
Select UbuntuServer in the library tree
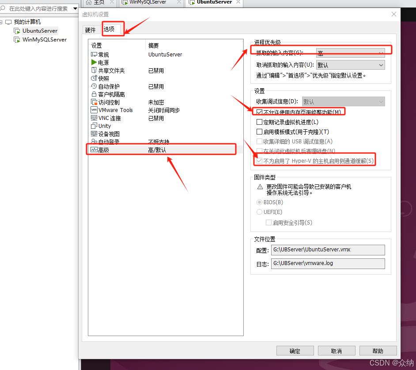[x=40, y=31]
